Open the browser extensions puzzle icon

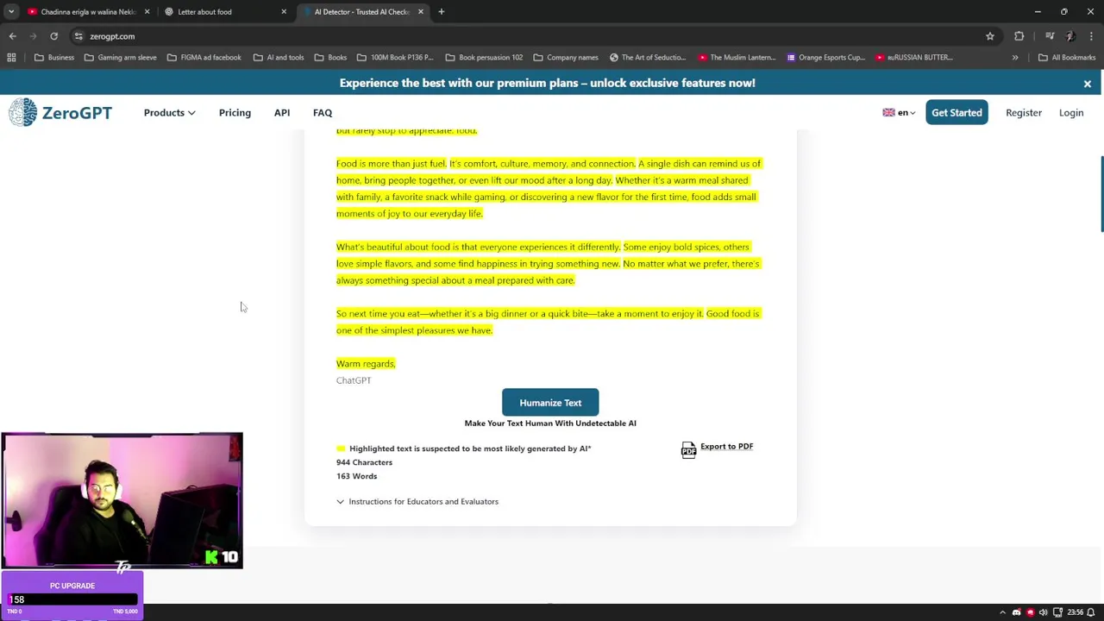(x=1019, y=36)
